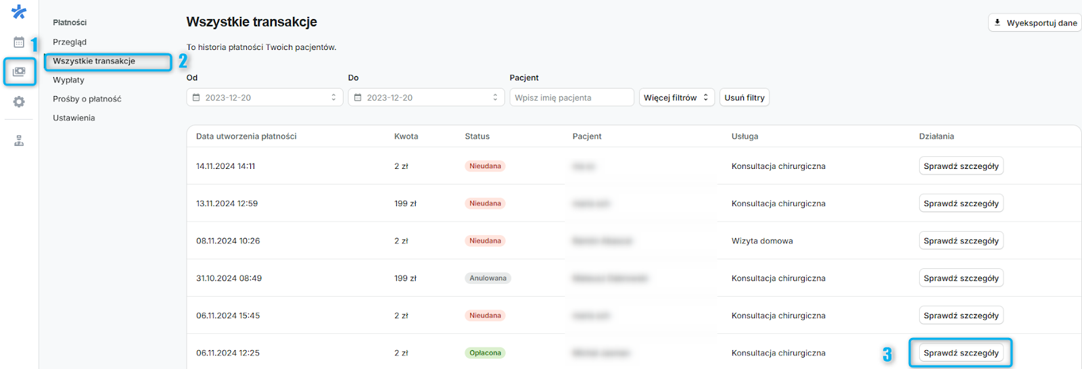The width and height of the screenshot is (1082, 369).
Task: Expand the Do date picker arrows
Action: (495, 97)
